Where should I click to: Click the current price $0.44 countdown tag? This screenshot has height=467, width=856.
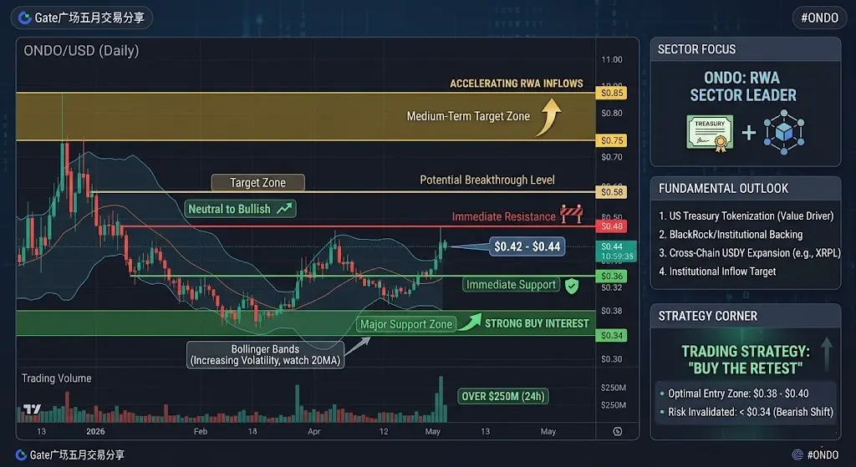[x=616, y=251]
